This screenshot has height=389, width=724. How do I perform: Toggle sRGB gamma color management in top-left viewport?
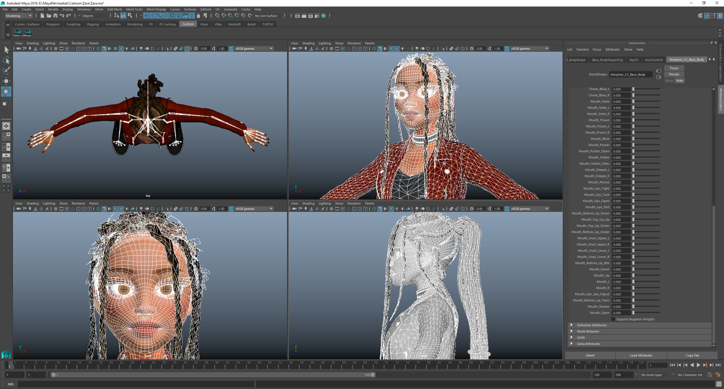click(x=231, y=49)
